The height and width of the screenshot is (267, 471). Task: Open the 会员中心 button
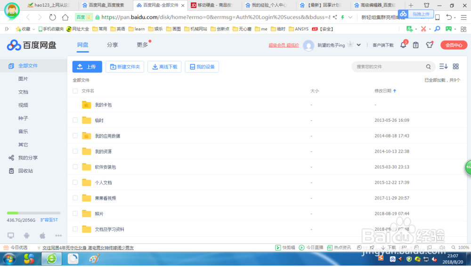(454, 45)
